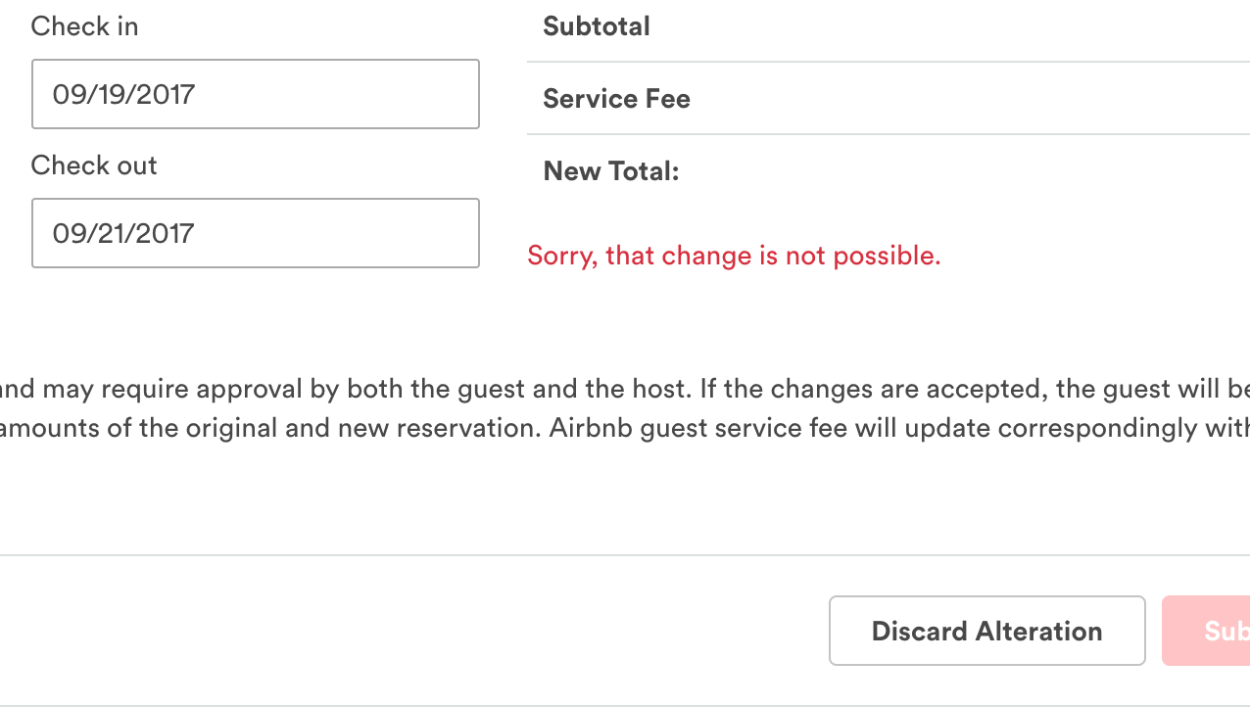Click inside the Check out date field
Image resolution: width=1250 pixels, height=707 pixels.
[255, 233]
